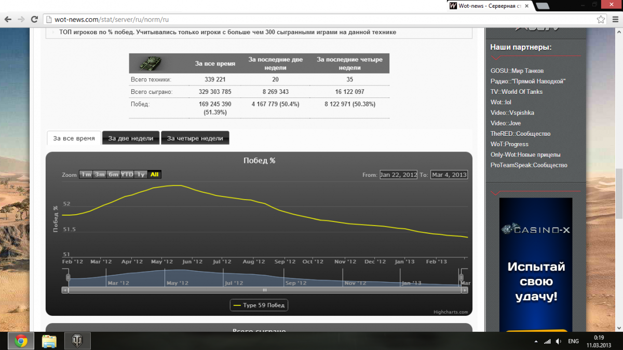This screenshot has width=623, height=350.
Task: Open the 'Video::Vspishka' link
Action: pyautogui.click(x=512, y=113)
